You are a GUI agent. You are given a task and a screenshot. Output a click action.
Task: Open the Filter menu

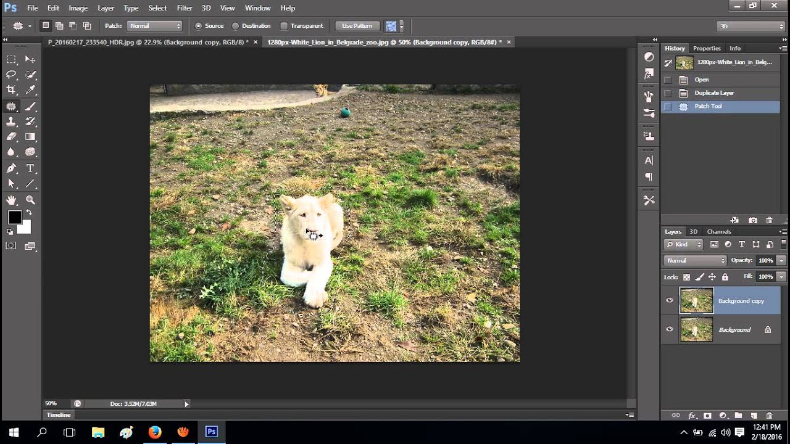185,8
